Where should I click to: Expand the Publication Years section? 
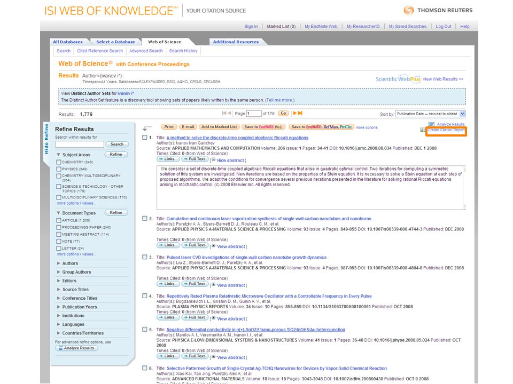click(59, 307)
